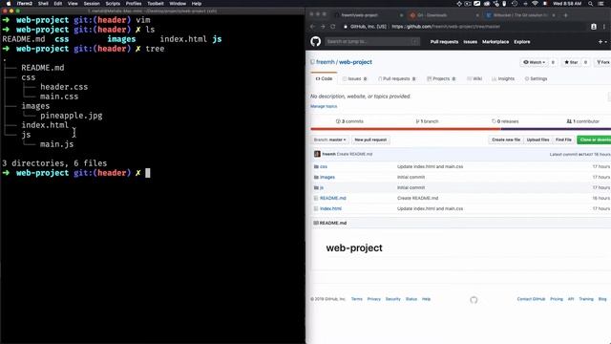611x344 pixels.
Task: Reload the GitHub page
Action: [333, 27]
